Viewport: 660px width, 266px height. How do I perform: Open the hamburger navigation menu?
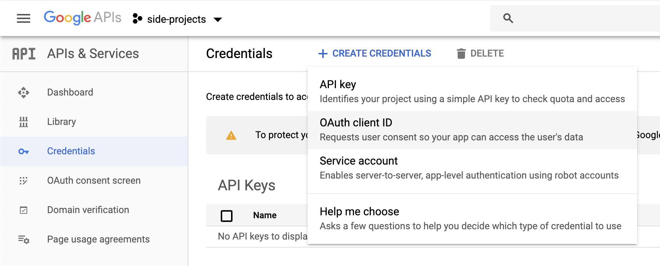point(24,18)
